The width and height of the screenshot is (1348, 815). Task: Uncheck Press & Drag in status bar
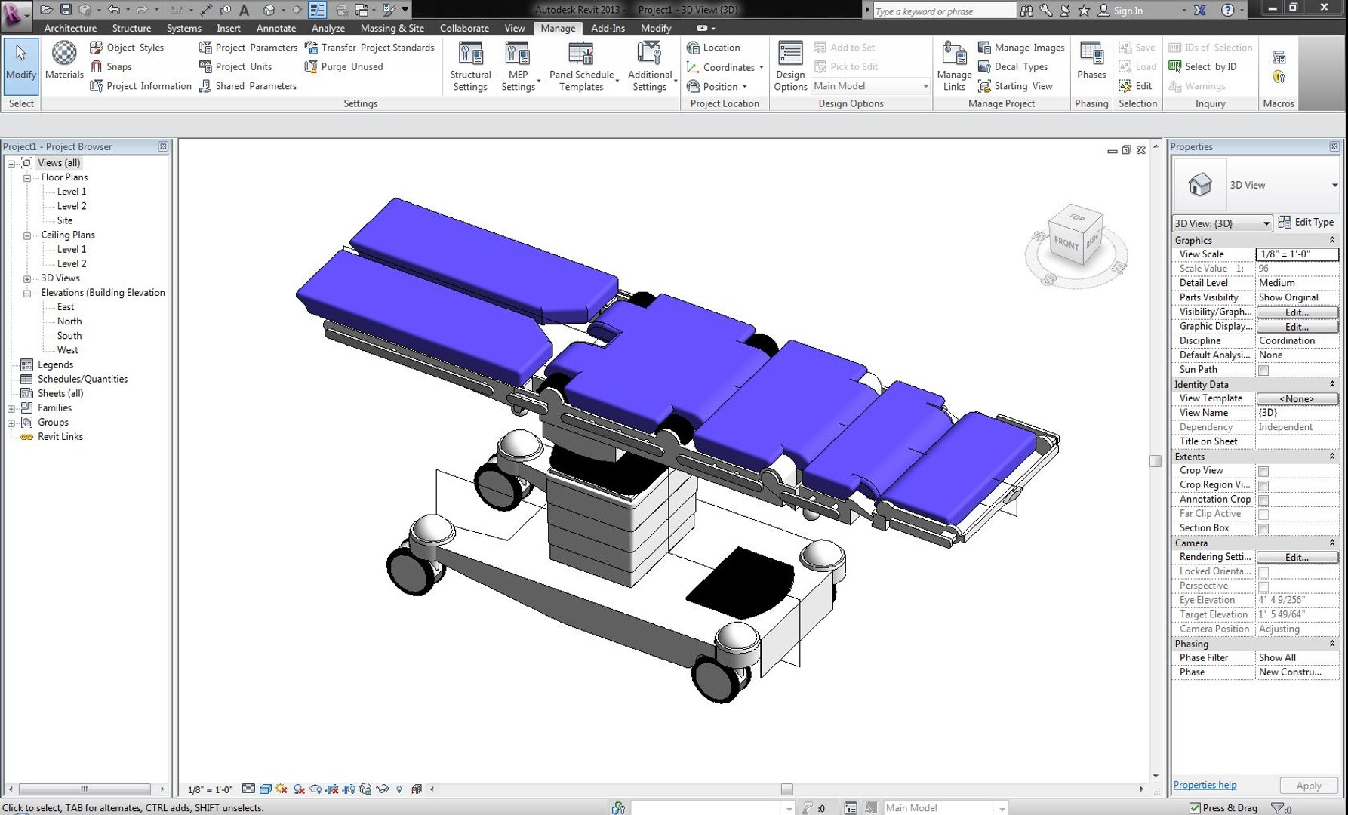point(1195,808)
